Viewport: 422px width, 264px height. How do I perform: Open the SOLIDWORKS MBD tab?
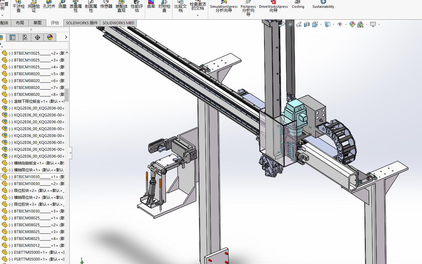118,23
